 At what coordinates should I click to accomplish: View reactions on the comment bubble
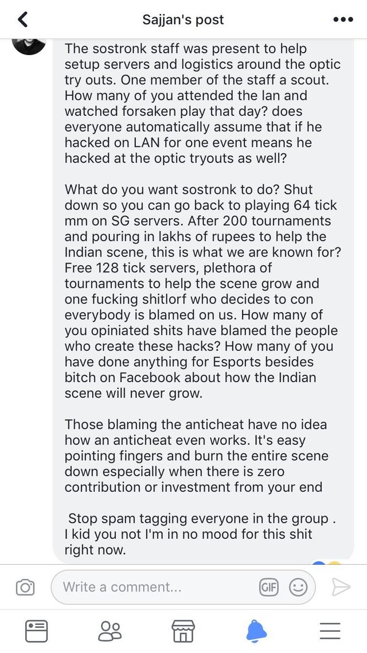click(327, 562)
